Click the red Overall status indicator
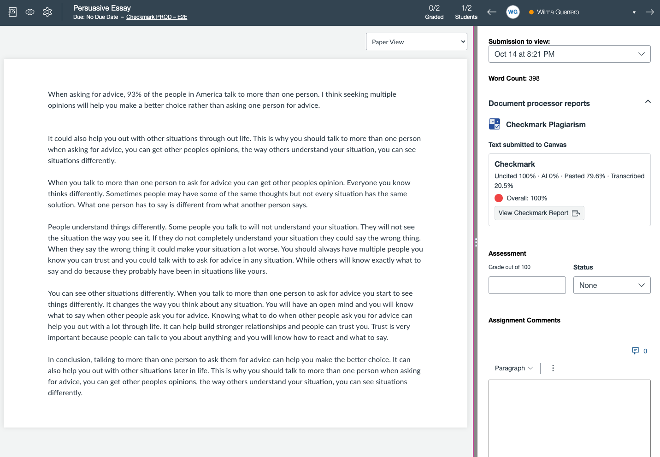This screenshot has width=660, height=457. 499,198
